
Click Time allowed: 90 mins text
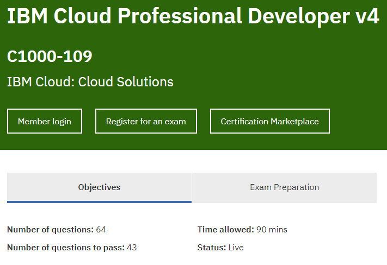click(242, 230)
